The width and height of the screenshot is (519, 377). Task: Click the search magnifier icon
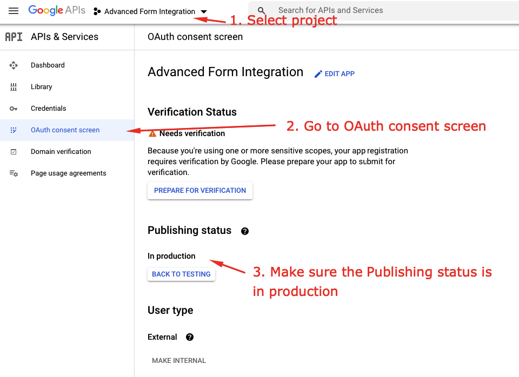click(261, 10)
